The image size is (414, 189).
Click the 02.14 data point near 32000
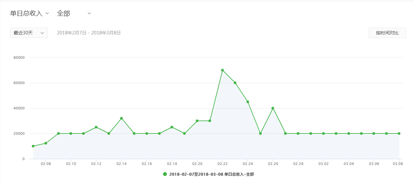click(121, 118)
